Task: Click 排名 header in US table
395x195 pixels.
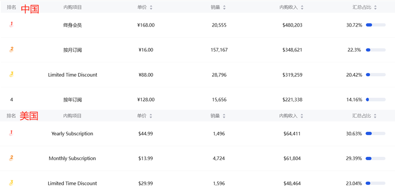Action: [x=11, y=116]
